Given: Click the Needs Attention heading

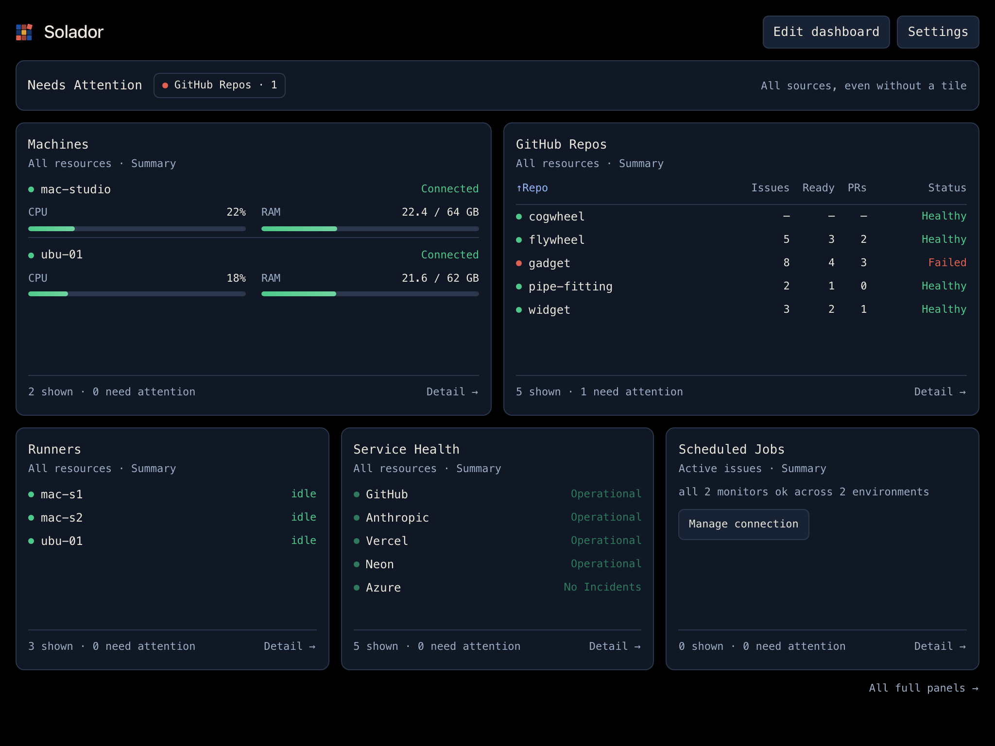Looking at the screenshot, I should [x=85, y=85].
